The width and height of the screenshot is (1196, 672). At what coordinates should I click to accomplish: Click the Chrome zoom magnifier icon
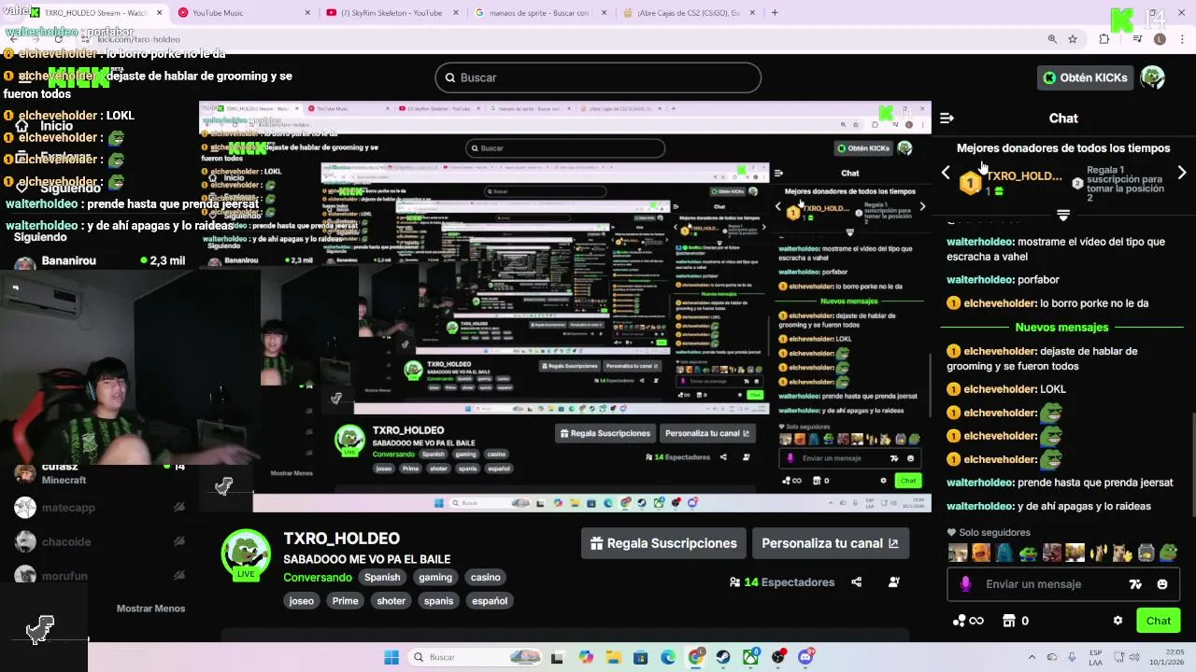tap(1052, 39)
